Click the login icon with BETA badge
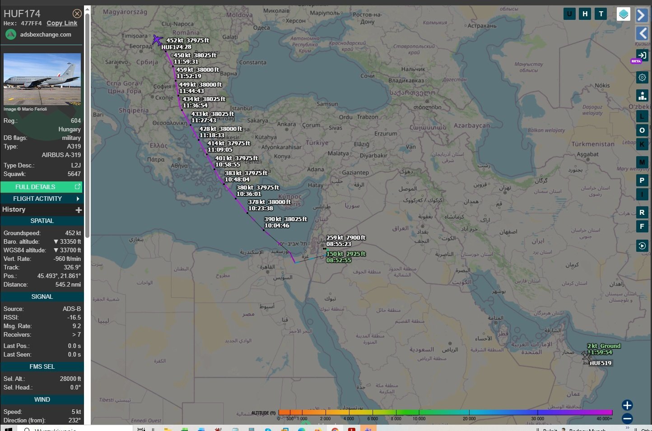The height and width of the screenshot is (431, 652). 642,56
